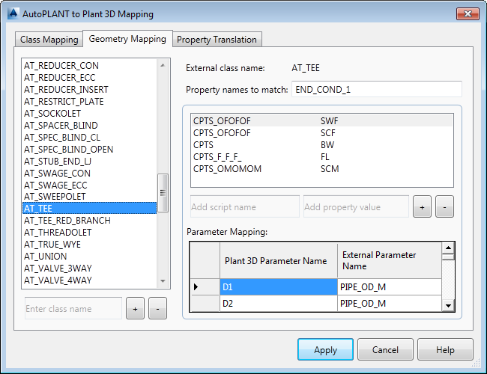Screen dimensions: 487x374
Task: Click the class list scrollbar thumb
Action: 163,192
